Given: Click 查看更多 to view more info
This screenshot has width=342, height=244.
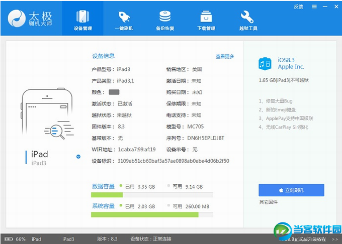Looking at the screenshot, I should [225, 57].
